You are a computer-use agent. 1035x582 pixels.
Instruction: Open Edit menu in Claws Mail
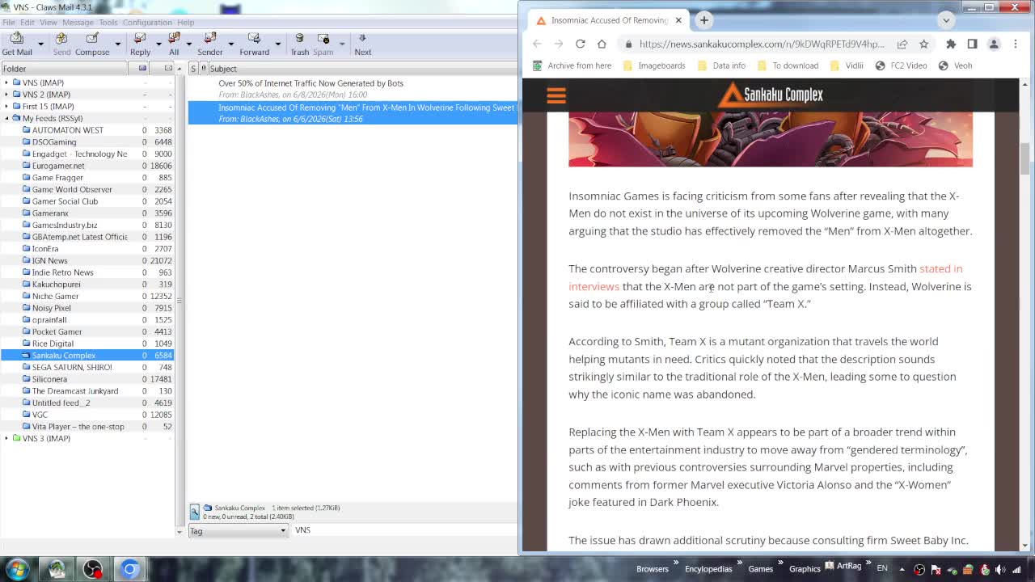click(x=27, y=22)
